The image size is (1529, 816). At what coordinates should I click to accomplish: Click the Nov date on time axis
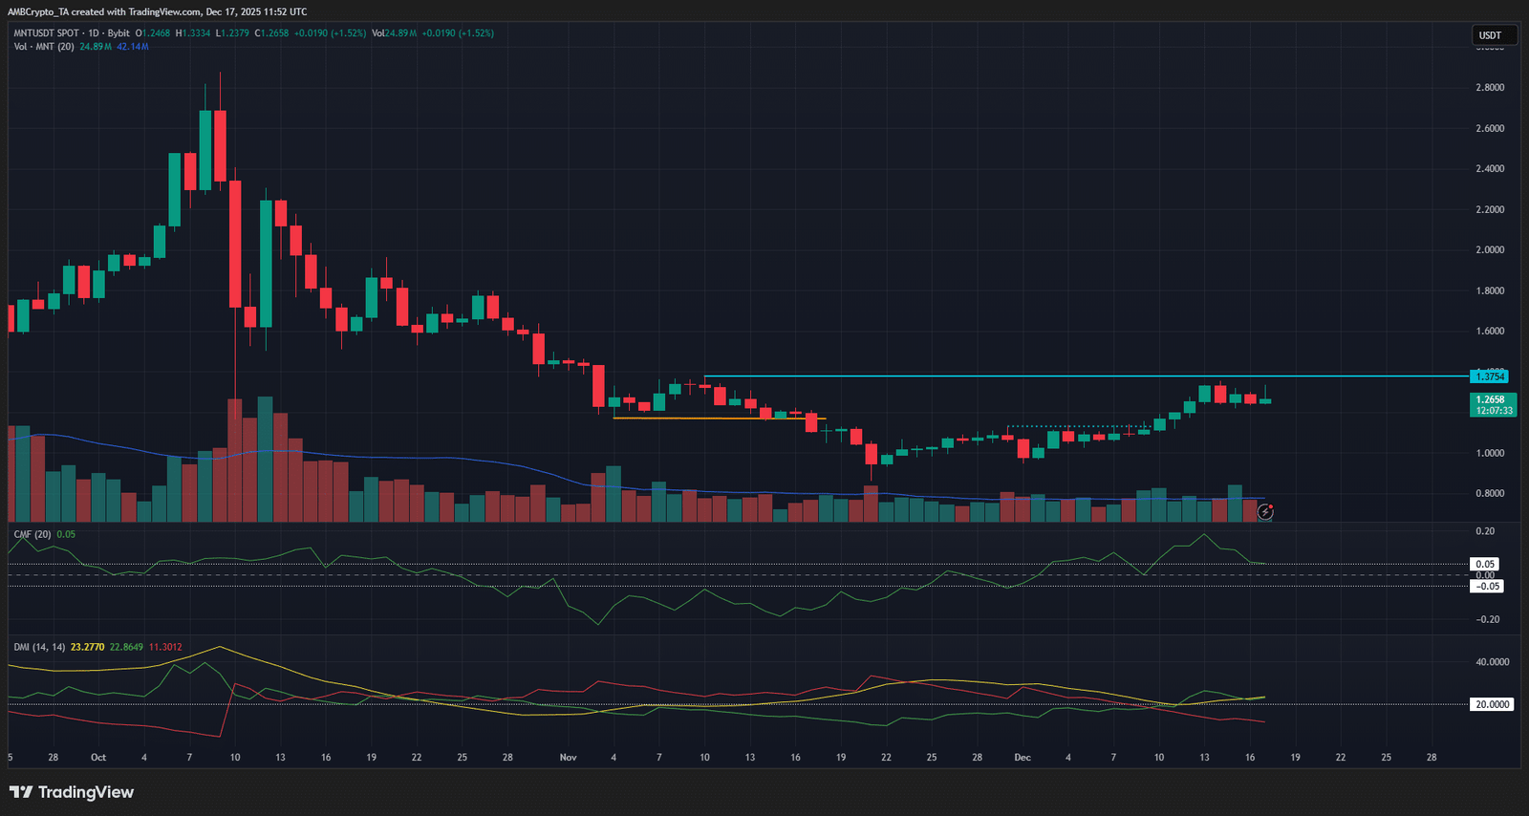click(x=569, y=758)
